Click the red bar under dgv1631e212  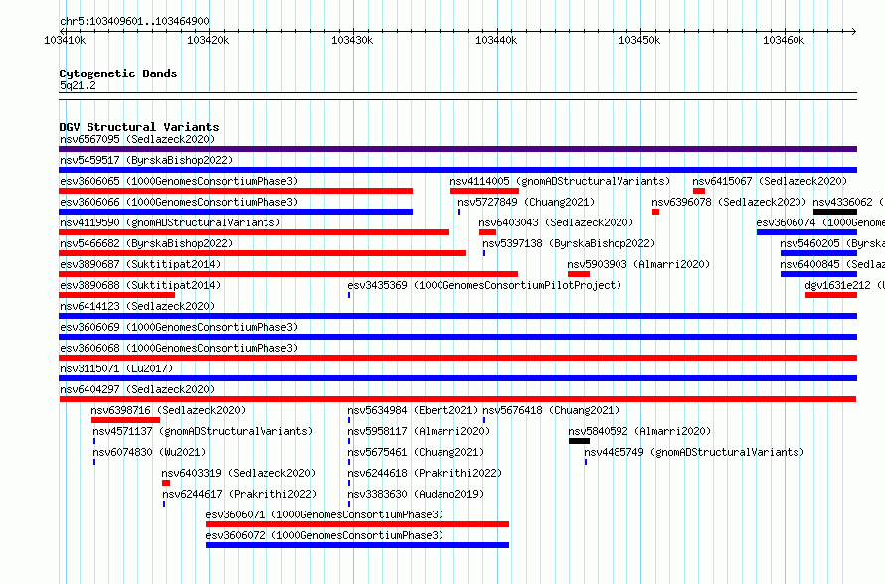[x=831, y=295]
